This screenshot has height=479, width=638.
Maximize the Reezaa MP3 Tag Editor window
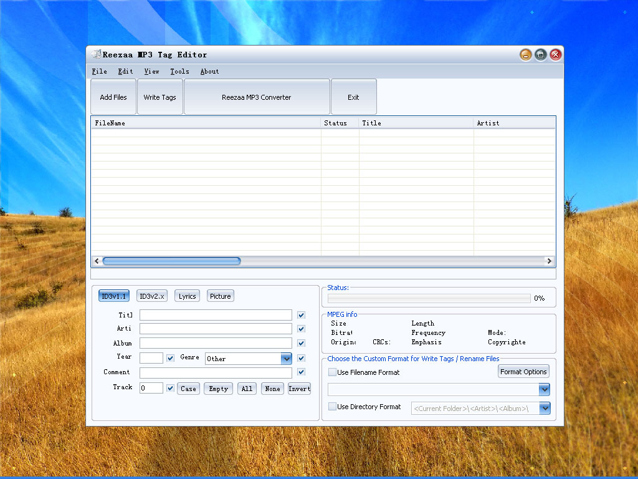(541, 55)
